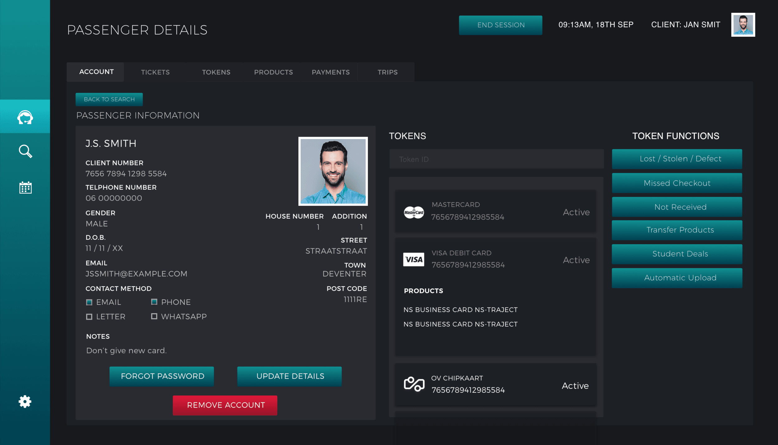
Task: Uncheck the Phone contact method checkbox
Action: click(154, 302)
